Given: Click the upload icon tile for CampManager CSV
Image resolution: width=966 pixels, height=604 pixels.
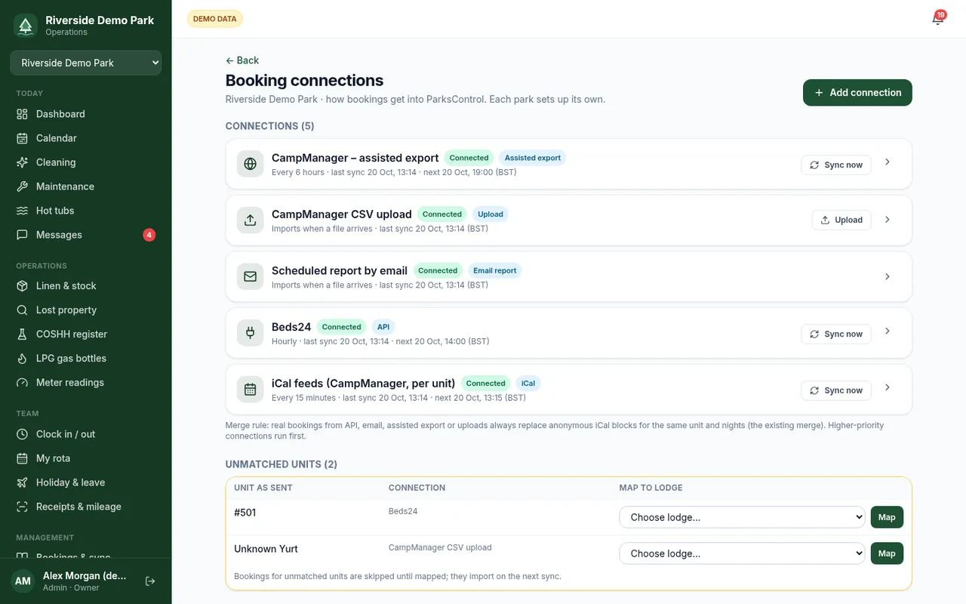Looking at the screenshot, I should tap(251, 220).
